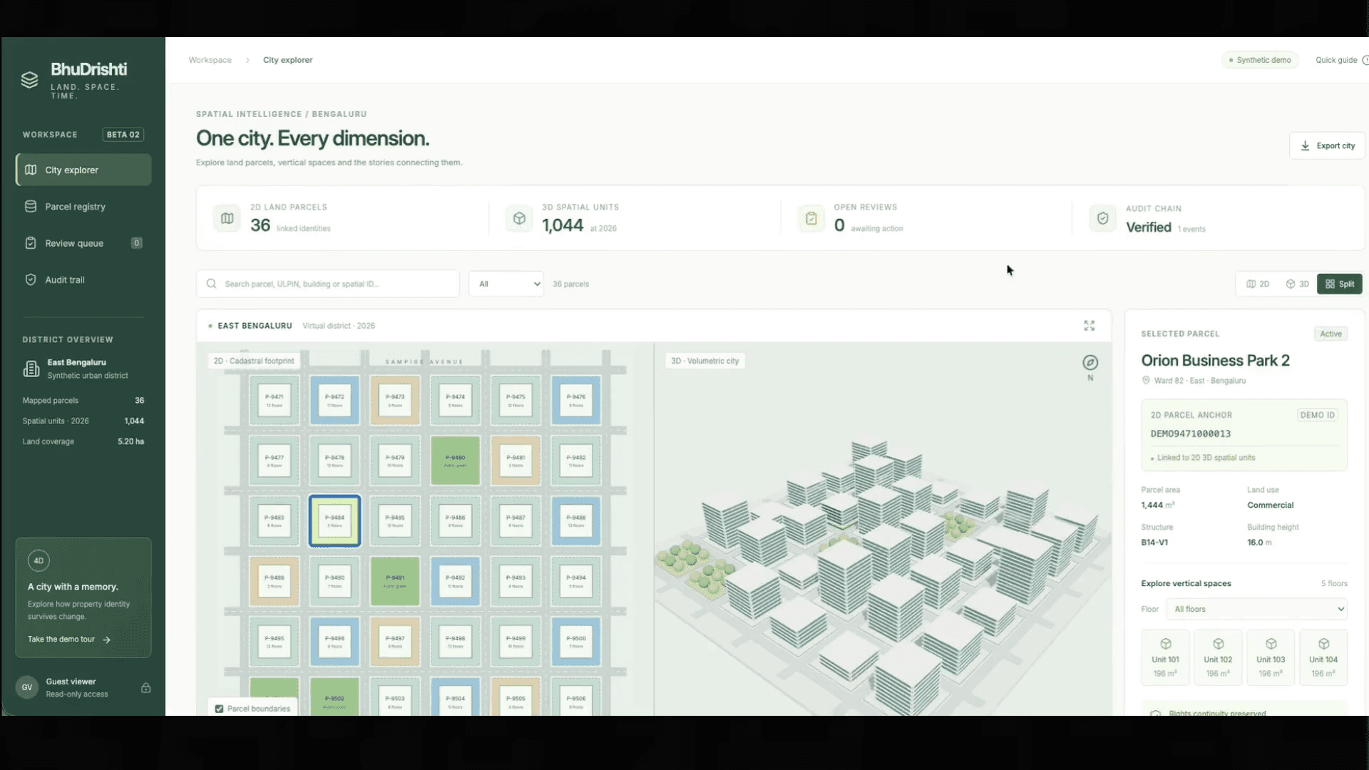Select green parcel P-9491 on map
The image size is (1369, 770).
395,581
